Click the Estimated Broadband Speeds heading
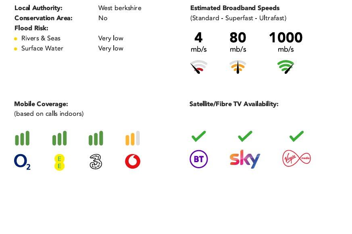 (x=235, y=8)
